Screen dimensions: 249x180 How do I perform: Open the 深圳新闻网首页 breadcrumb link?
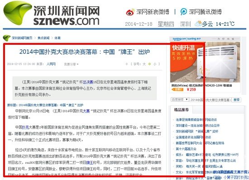(22, 38)
